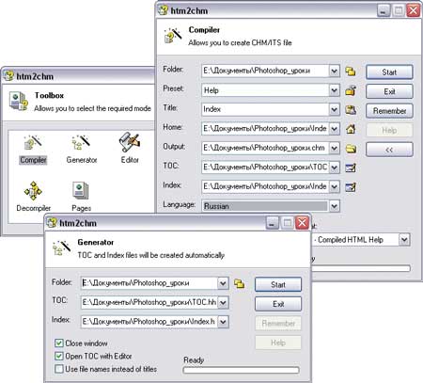423x383 pixels.
Task: Click the Title icon beside Index field
Action: 351,110
